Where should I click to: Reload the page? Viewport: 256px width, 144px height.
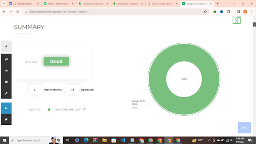click(18, 12)
